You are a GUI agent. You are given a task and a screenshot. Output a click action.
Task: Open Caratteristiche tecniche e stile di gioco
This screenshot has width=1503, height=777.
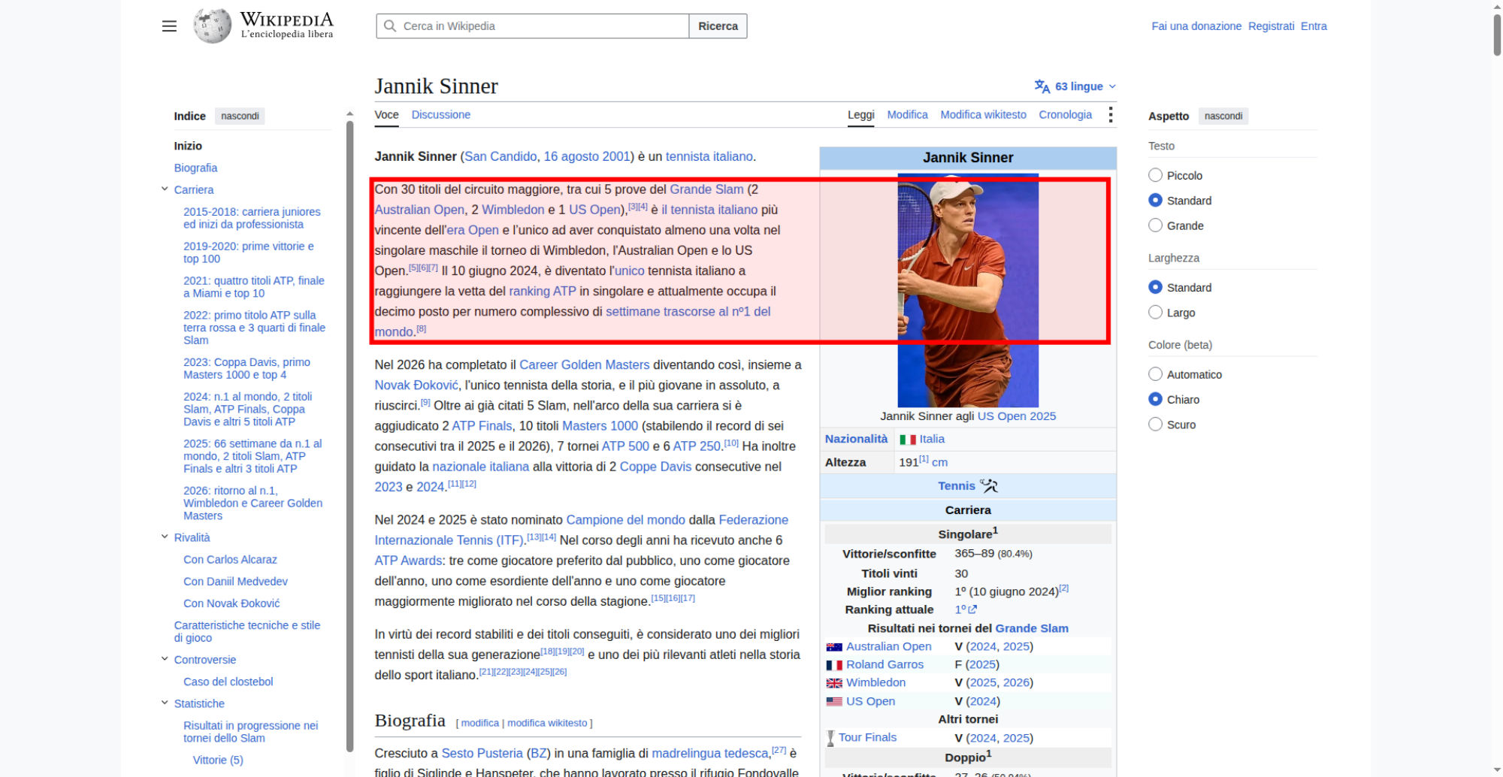point(247,631)
